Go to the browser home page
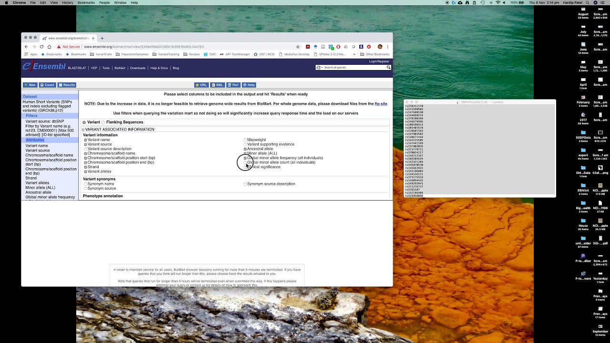Viewport: 610px width, 343px height. [49, 47]
